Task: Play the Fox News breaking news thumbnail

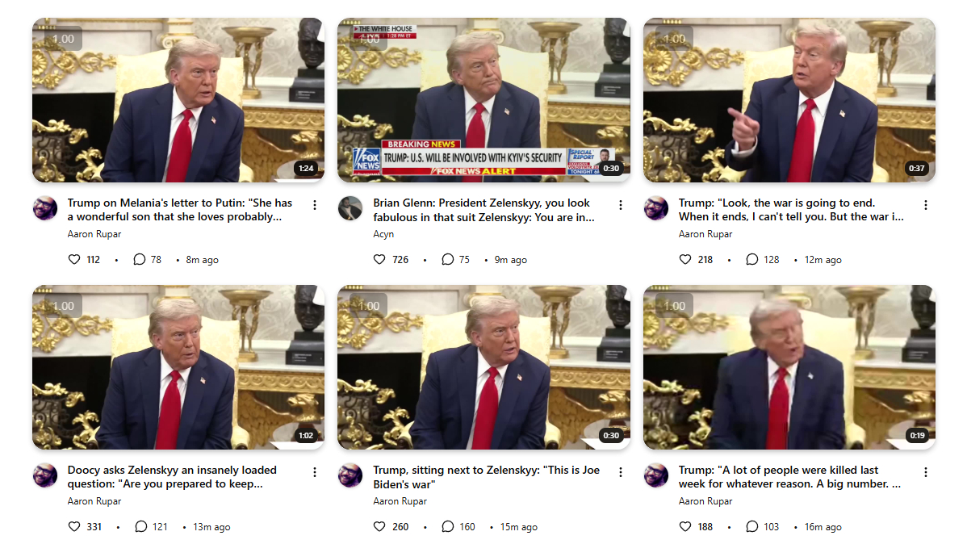Action: pos(483,100)
